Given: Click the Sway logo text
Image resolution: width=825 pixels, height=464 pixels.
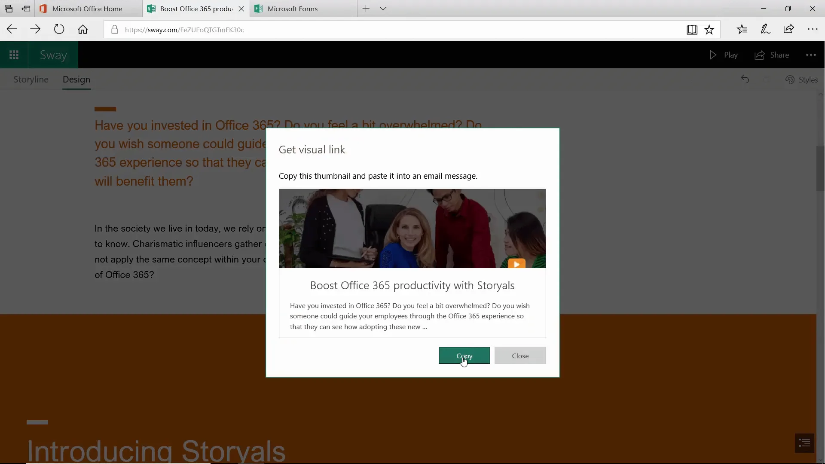Looking at the screenshot, I should pyautogui.click(x=53, y=55).
